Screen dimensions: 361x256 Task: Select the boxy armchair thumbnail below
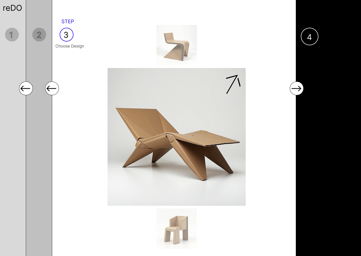tap(176, 228)
